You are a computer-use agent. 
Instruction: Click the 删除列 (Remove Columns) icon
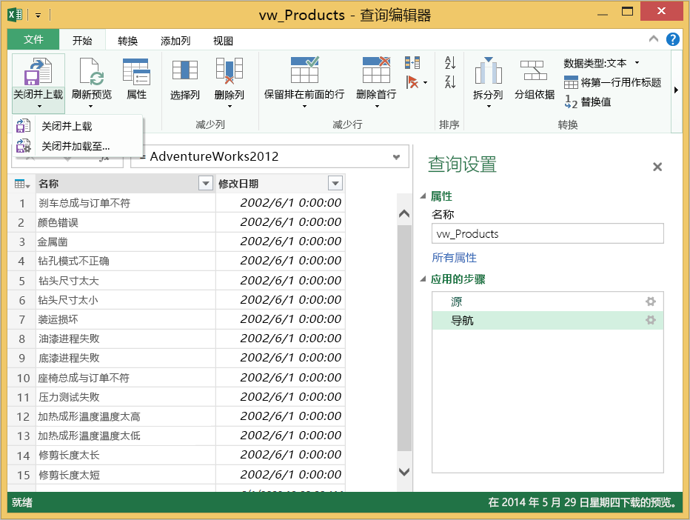[229, 72]
